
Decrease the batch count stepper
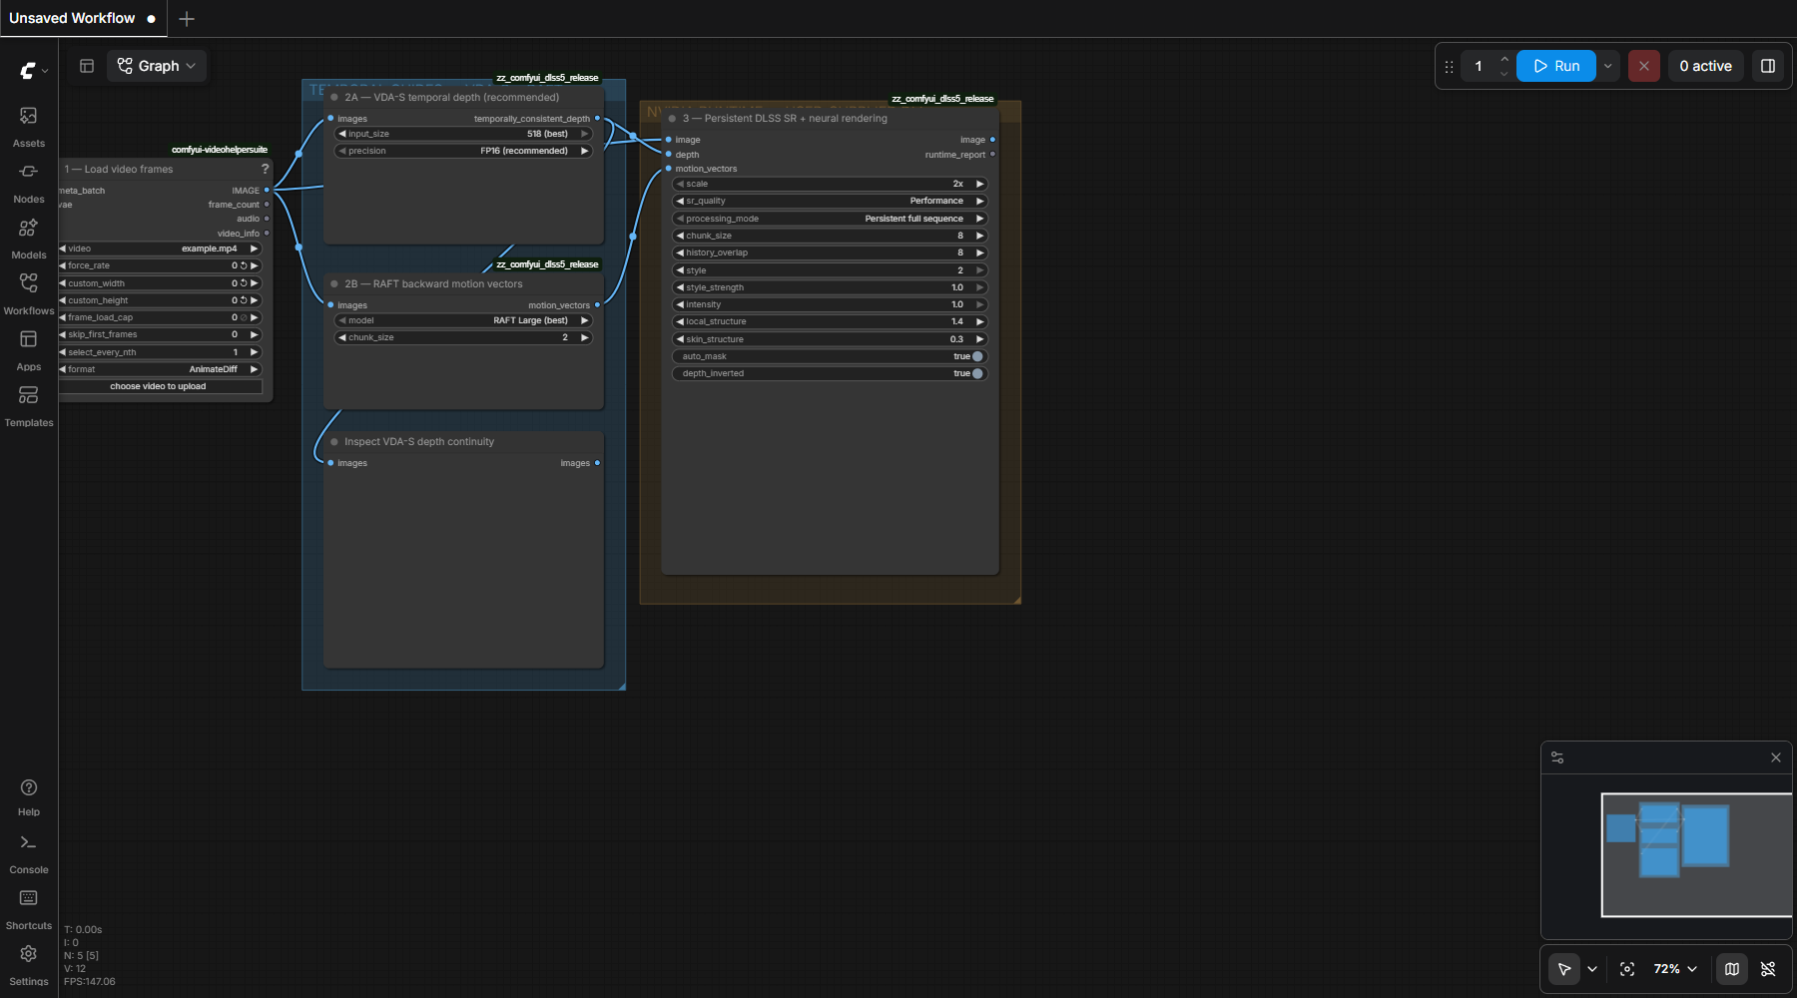pos(1503,74)
